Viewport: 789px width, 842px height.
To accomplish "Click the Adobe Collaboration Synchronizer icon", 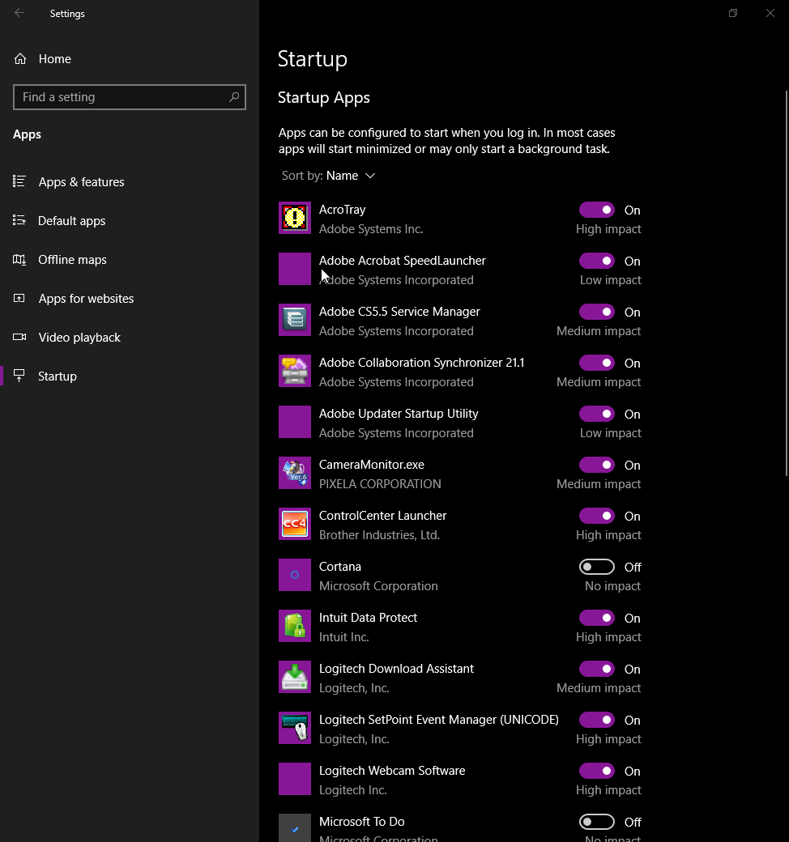I will [295, 371].
